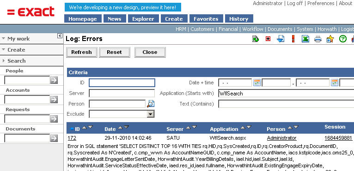354x171 pixels.
Task: Preview the new design banner
Action: (x=122, y=7)
